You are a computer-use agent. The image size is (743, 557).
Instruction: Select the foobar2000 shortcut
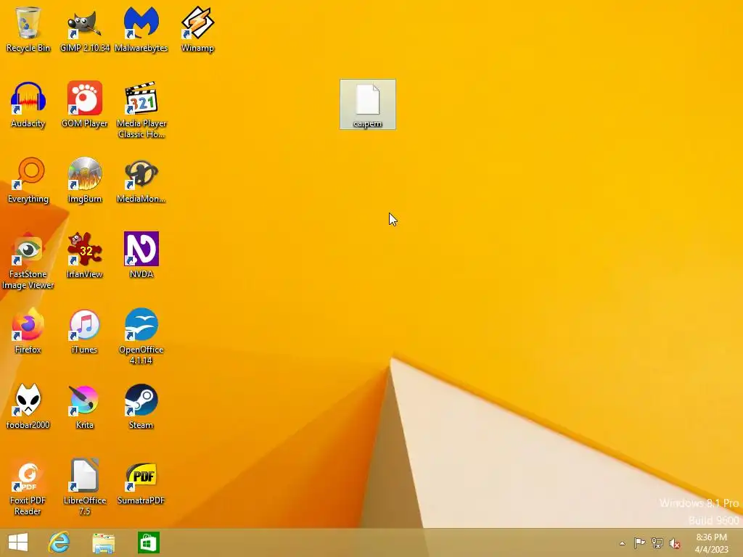coord(28,406)
